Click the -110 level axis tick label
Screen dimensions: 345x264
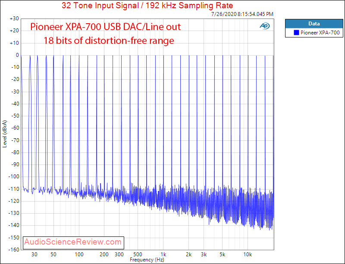click(x=14, y=189)
